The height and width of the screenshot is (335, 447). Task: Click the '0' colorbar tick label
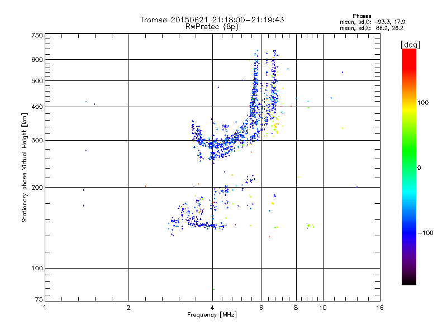[x=419, y=168]
